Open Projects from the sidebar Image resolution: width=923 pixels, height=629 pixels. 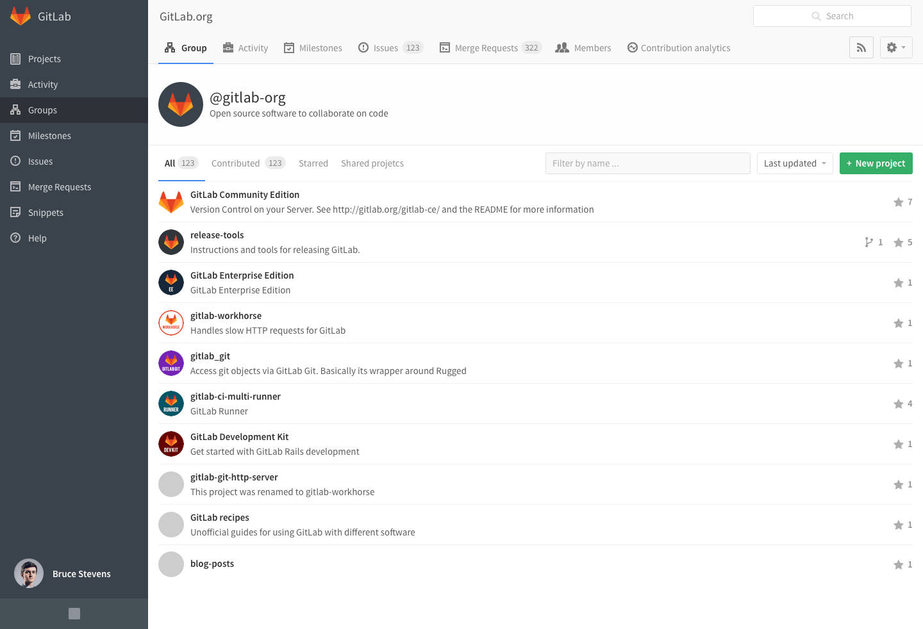pos(74,59)
